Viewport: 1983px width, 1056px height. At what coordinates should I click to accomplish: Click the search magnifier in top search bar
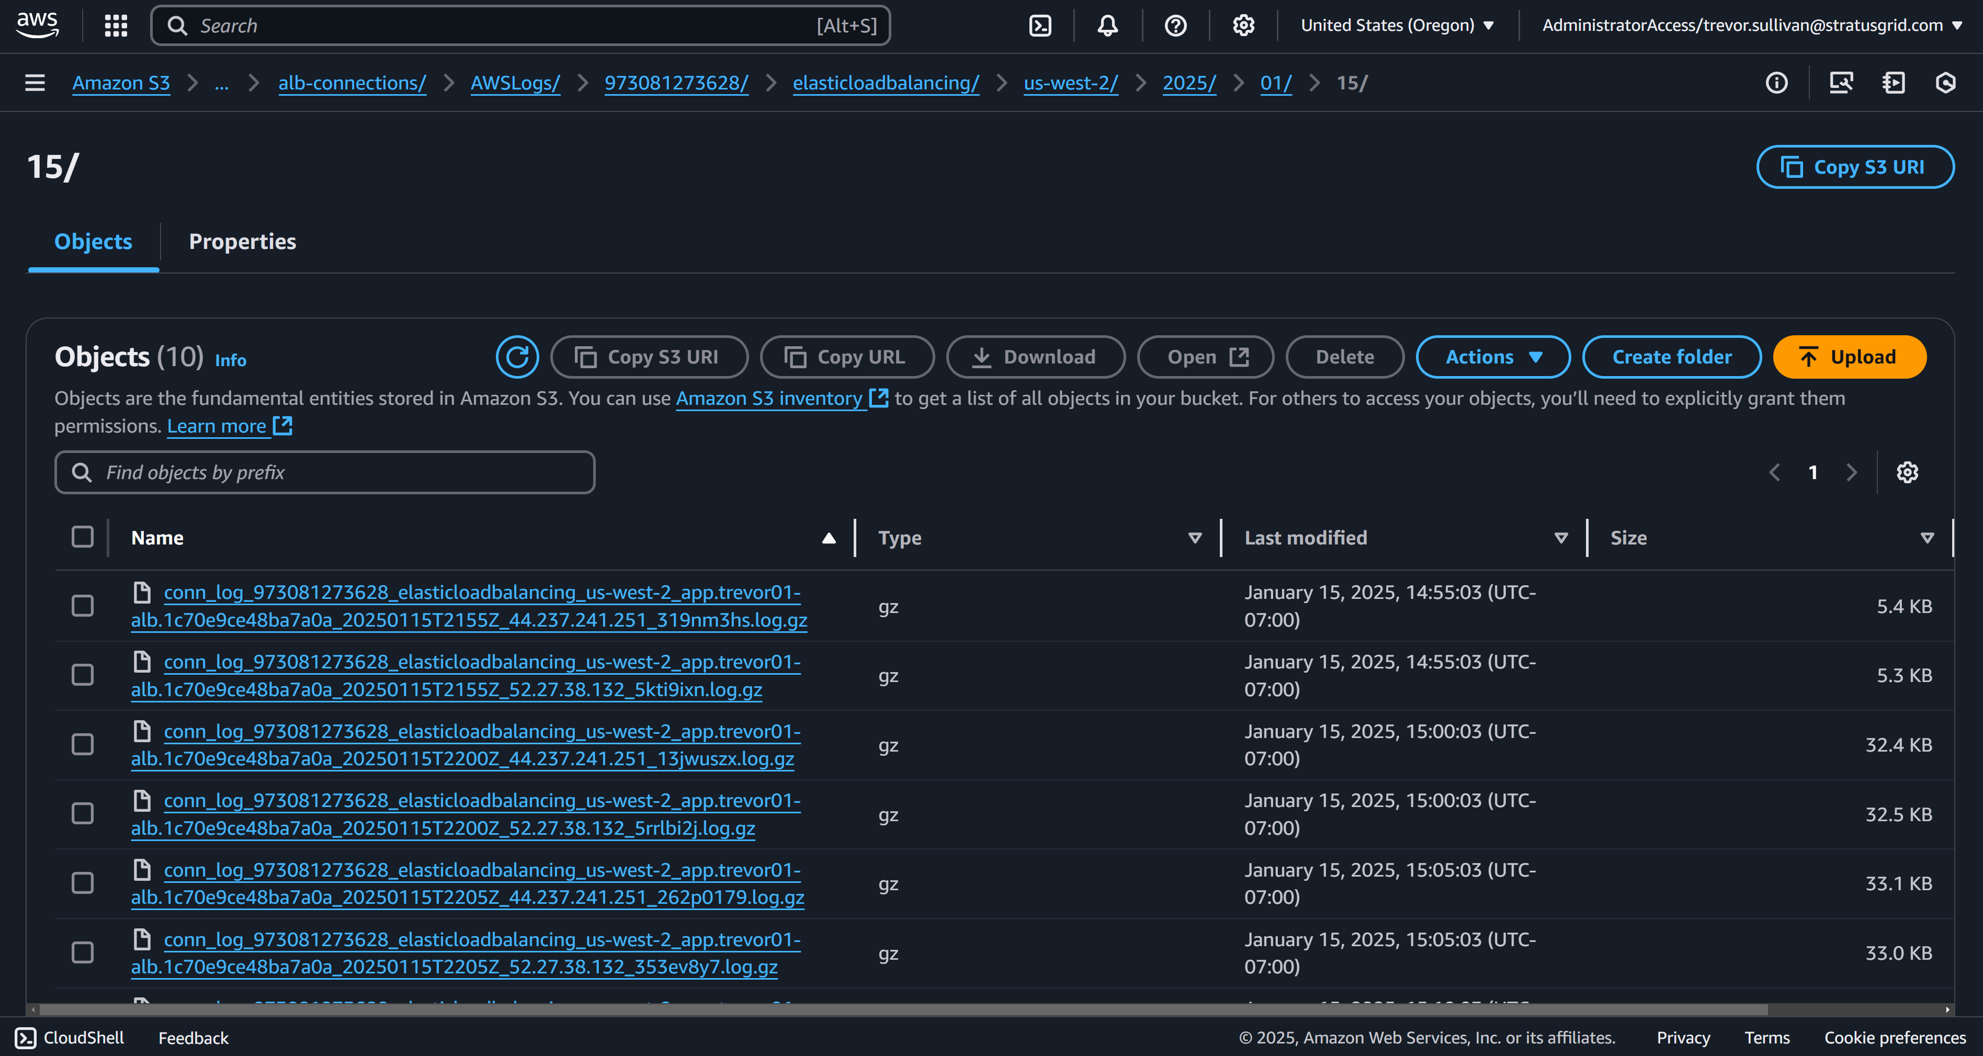coord(177,26)
